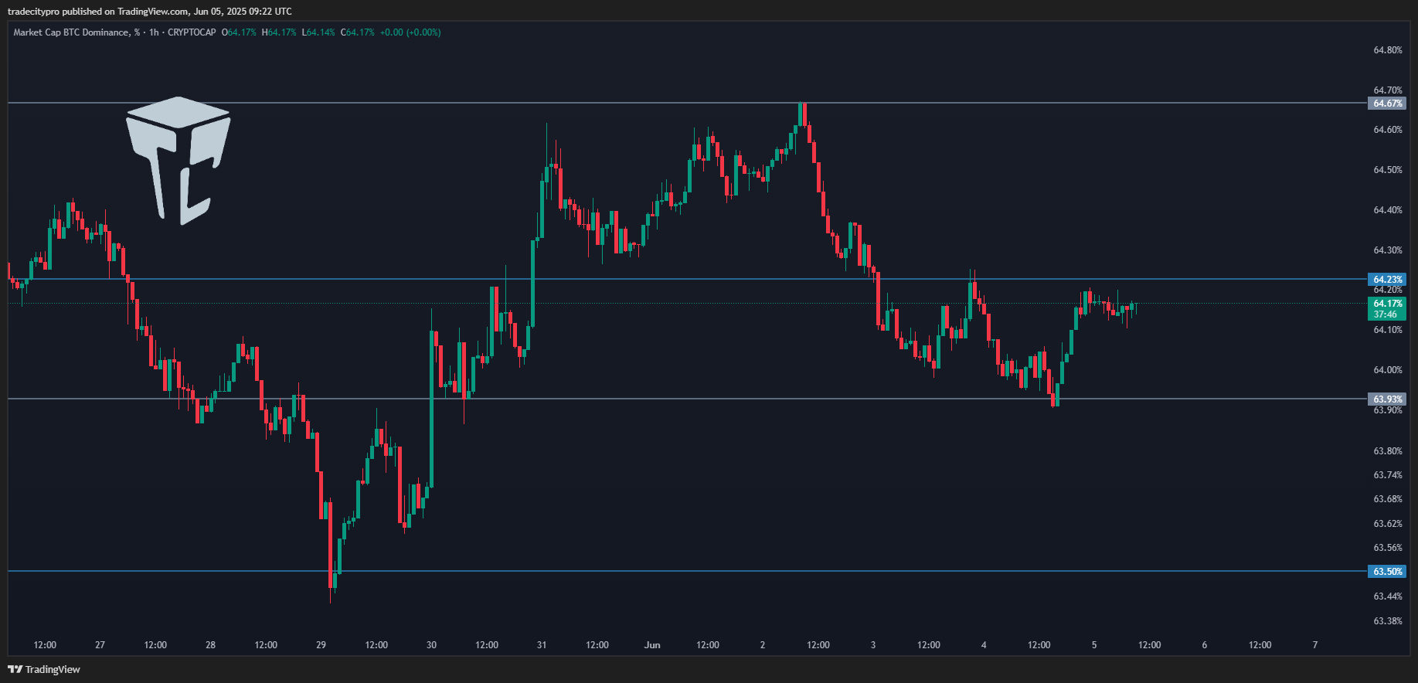
Task: Click the 63.74% price axis label
Action: point(1387,475)
